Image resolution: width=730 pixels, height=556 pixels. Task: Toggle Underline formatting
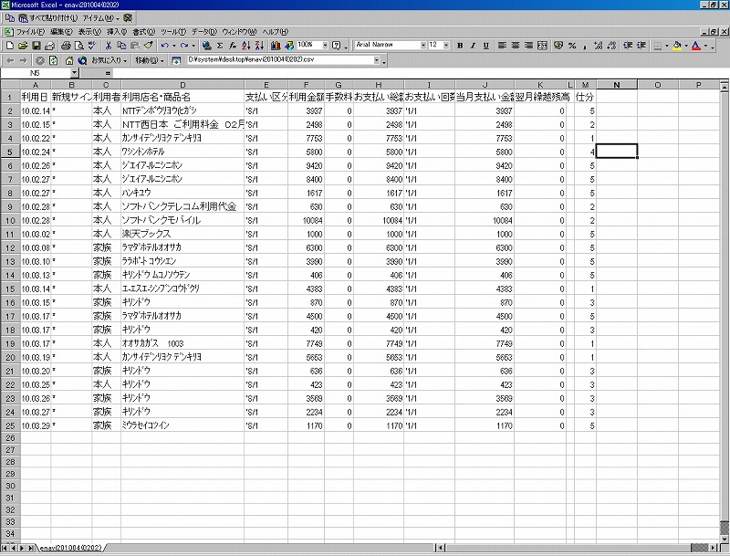[x=486, y=46]
